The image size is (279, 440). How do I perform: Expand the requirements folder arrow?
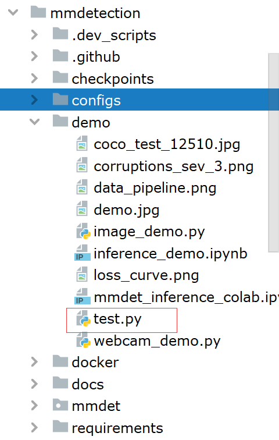(35, 428)
